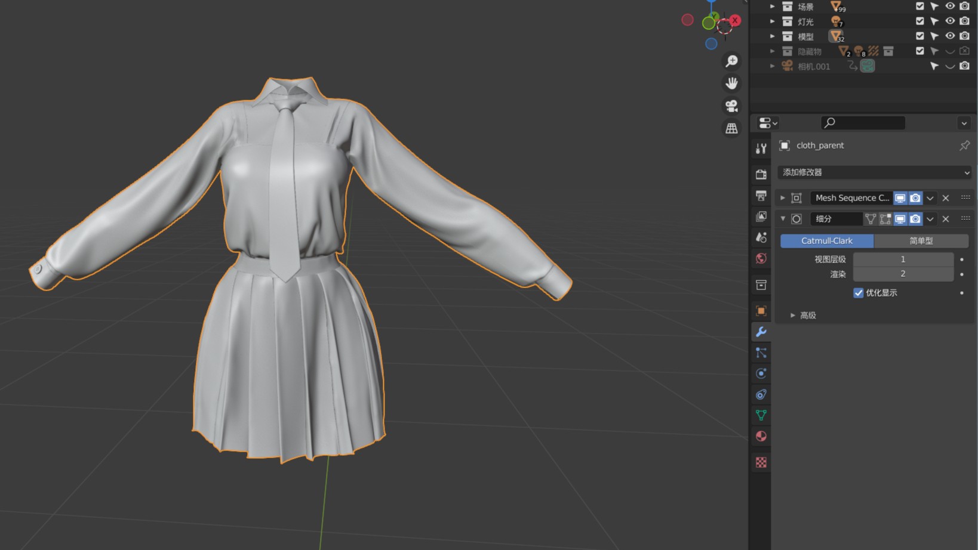978x550 pixels.
Task: Toggle camera view with the camera icon
Action: click(731, 106)
